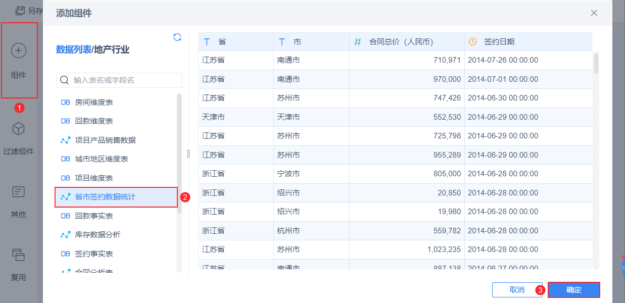Open the 过滤组件 cube icon

tap(19, 129)
